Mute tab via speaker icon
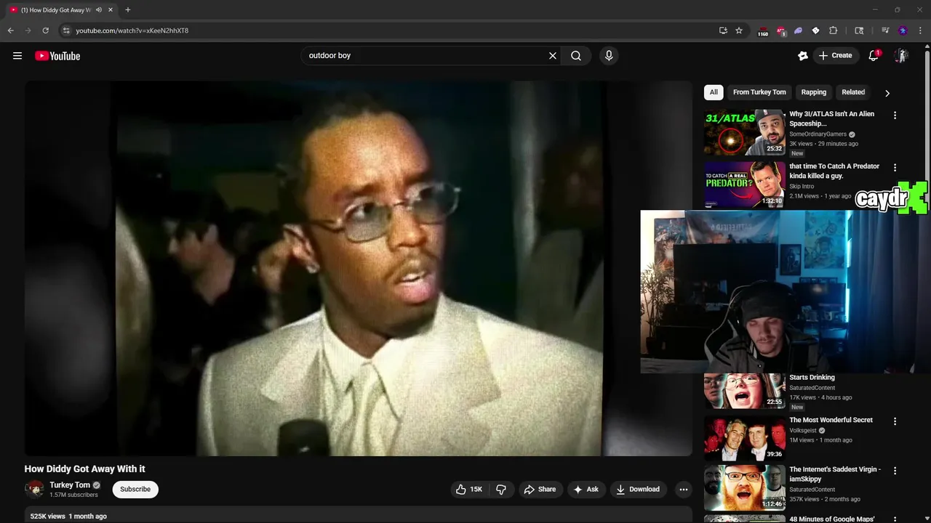Viewport: 931px width, 523px height. tap(99, 10)
